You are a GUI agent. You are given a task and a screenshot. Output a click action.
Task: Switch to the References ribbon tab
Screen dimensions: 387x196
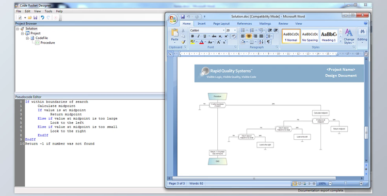click(x=245, y=24)
